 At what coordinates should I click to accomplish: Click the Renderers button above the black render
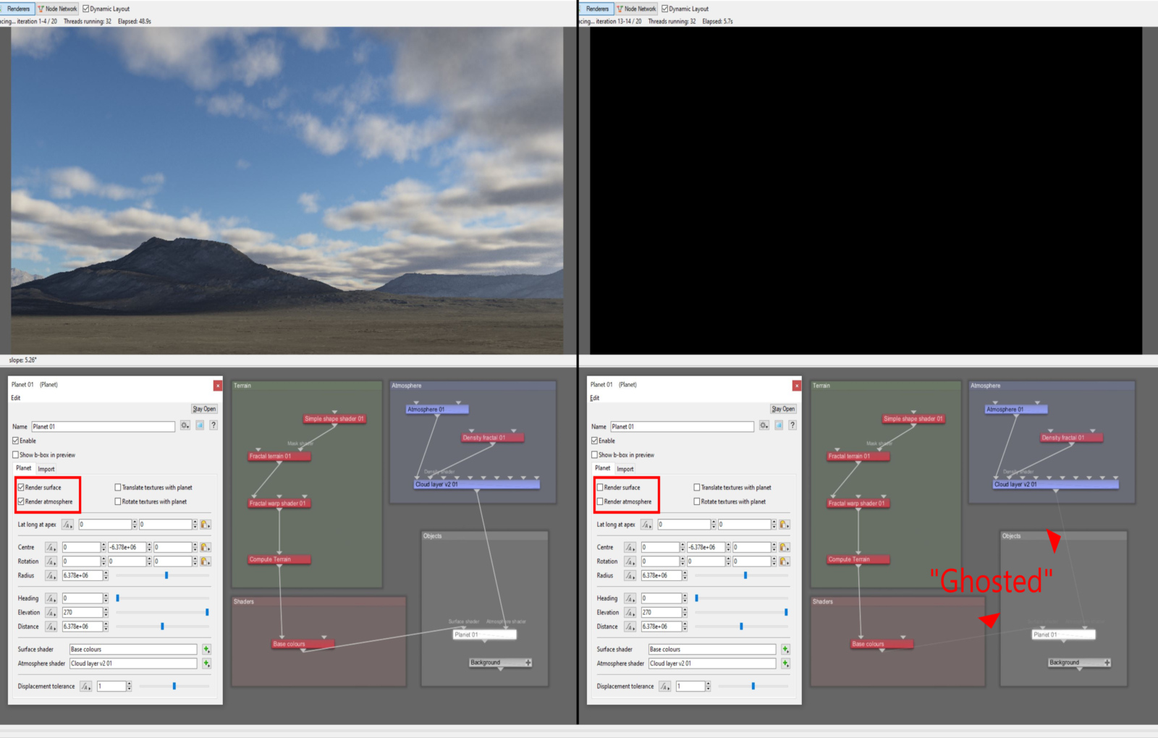click(597, 9)
